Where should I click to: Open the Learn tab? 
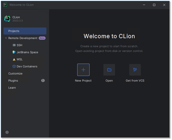(x=25, y=88)
